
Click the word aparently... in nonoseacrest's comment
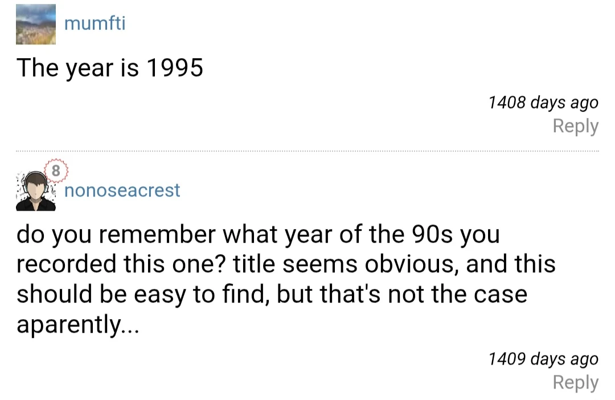pyautogui.click(x=78, y=325)
